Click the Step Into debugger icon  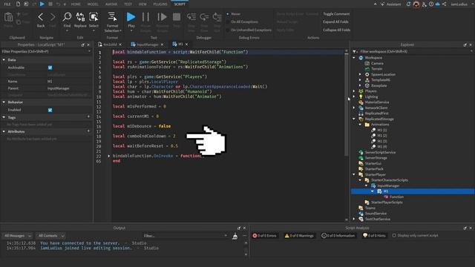tap(191, 16)
